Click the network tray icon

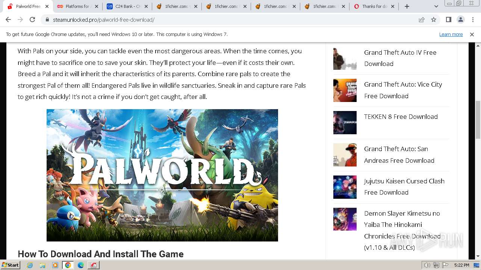point(436,265)
